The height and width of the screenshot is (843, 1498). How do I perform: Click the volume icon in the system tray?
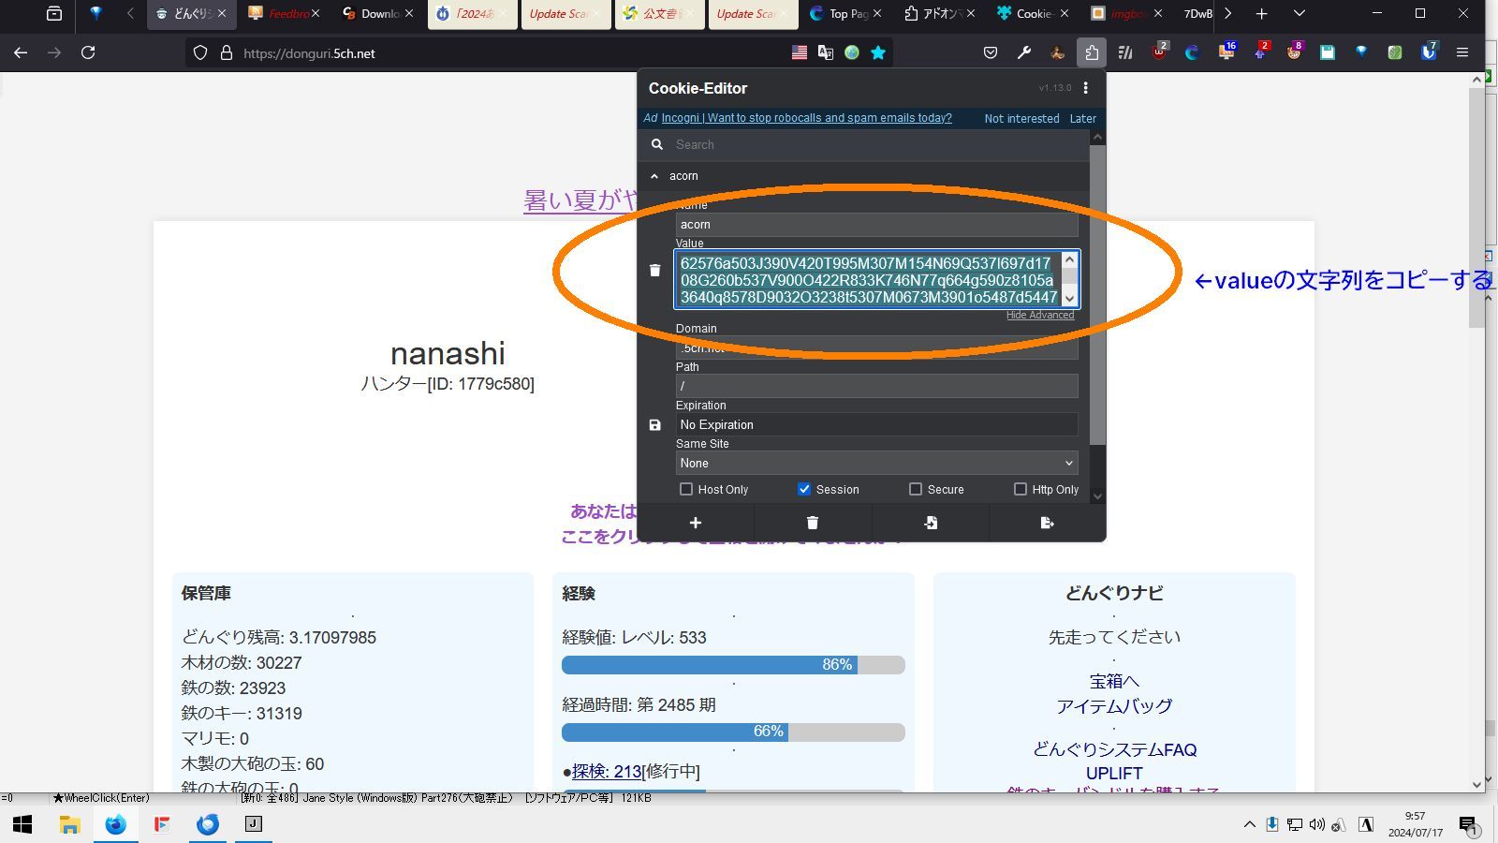1317,824
